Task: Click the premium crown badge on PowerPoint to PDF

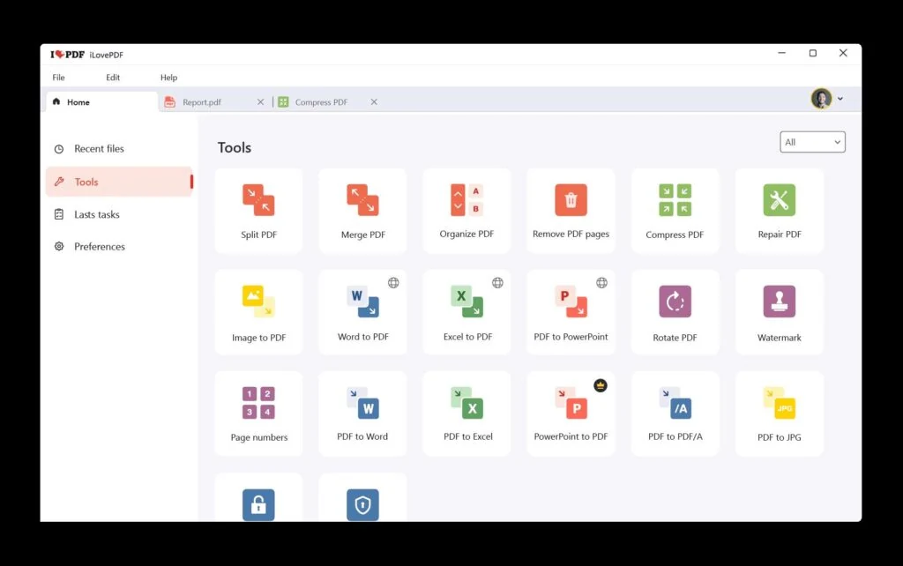Action: click(x=600, y=386)
